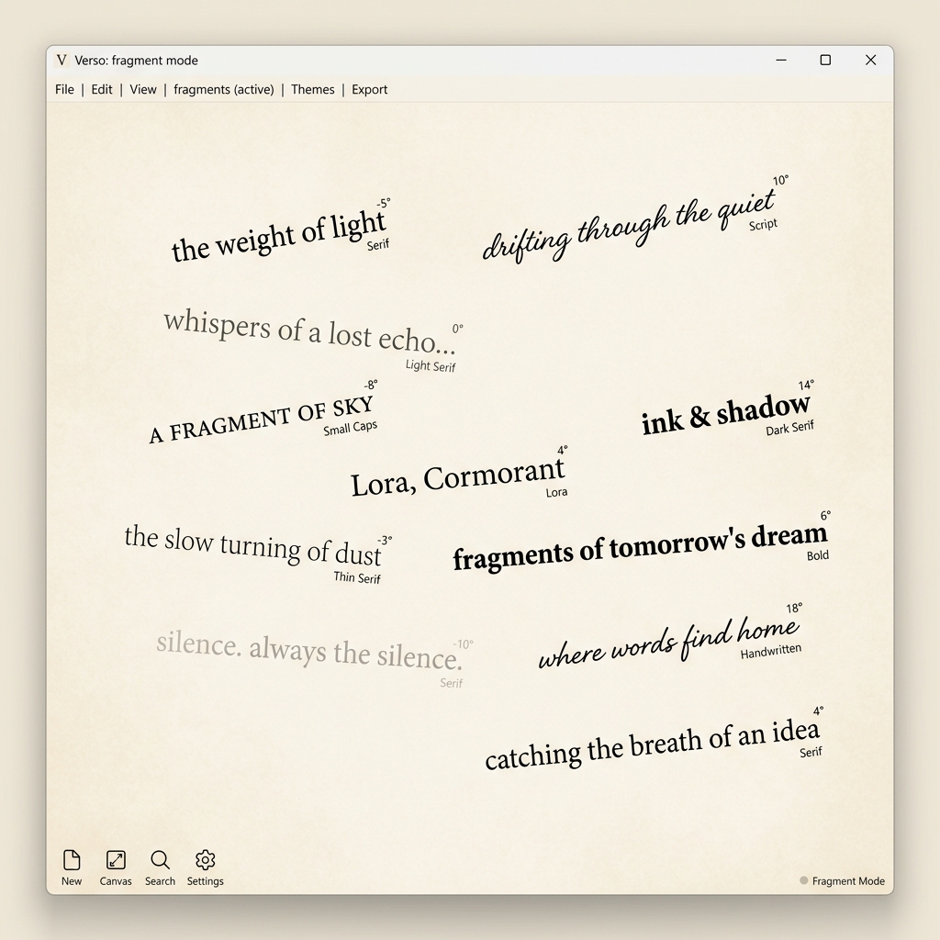Click the Thin Serif font label

(x=357, y=576)
